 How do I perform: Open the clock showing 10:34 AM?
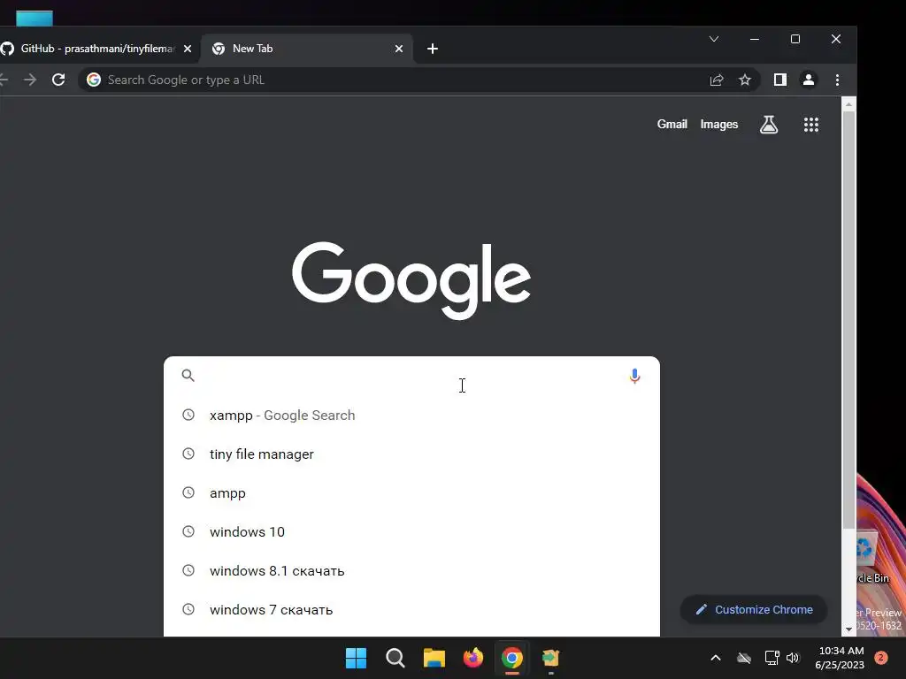[840, 658]
